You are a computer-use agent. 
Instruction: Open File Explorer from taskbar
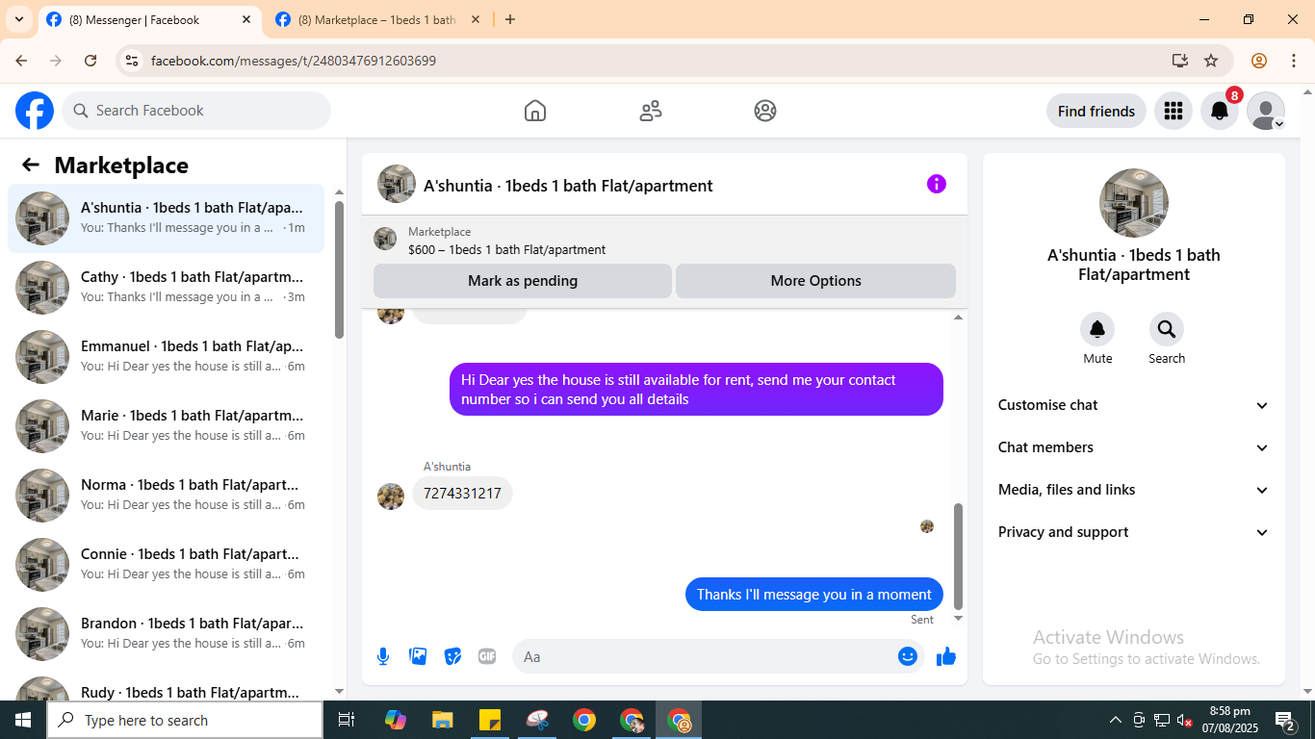442,720
